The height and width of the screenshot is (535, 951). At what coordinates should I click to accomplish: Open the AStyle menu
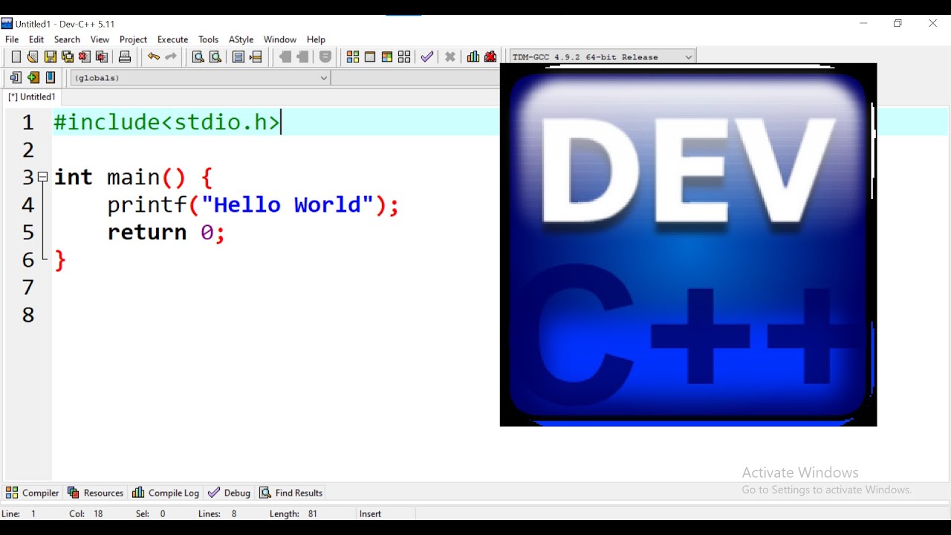click(x=241, y=39)
